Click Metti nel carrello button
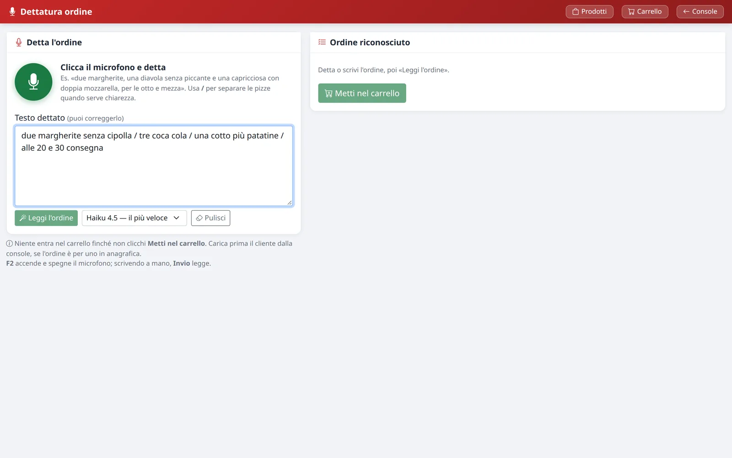 click(x=362, y=93)
